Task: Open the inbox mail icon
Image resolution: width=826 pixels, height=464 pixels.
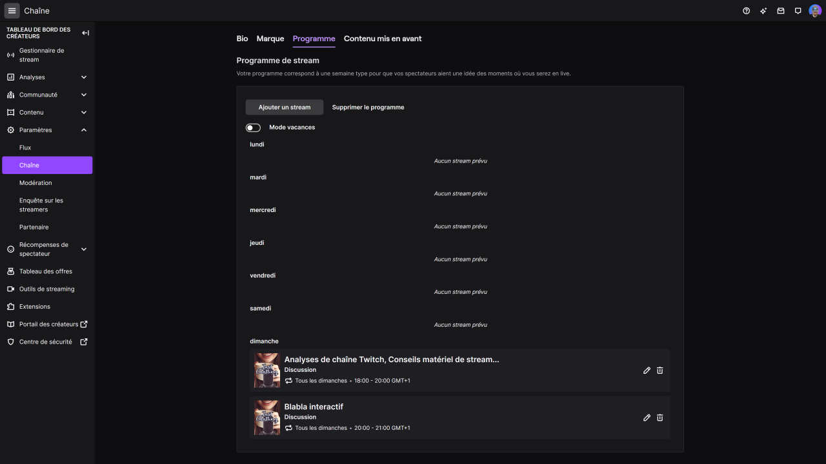Action: click(781, 11)
